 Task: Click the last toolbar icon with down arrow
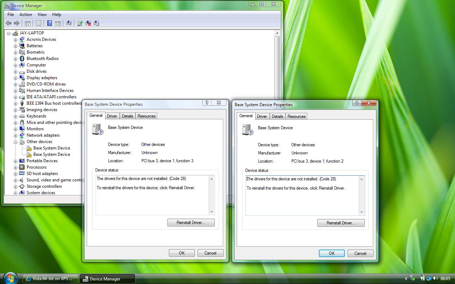(96, 23)
